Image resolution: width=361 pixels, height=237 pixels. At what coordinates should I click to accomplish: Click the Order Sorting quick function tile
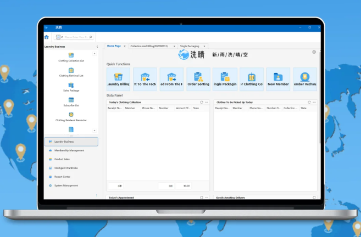(198, 79)
